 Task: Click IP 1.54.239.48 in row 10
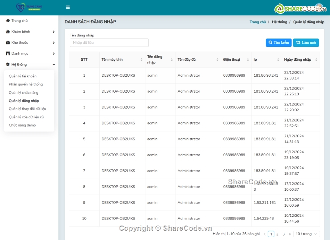coord(264,218)
